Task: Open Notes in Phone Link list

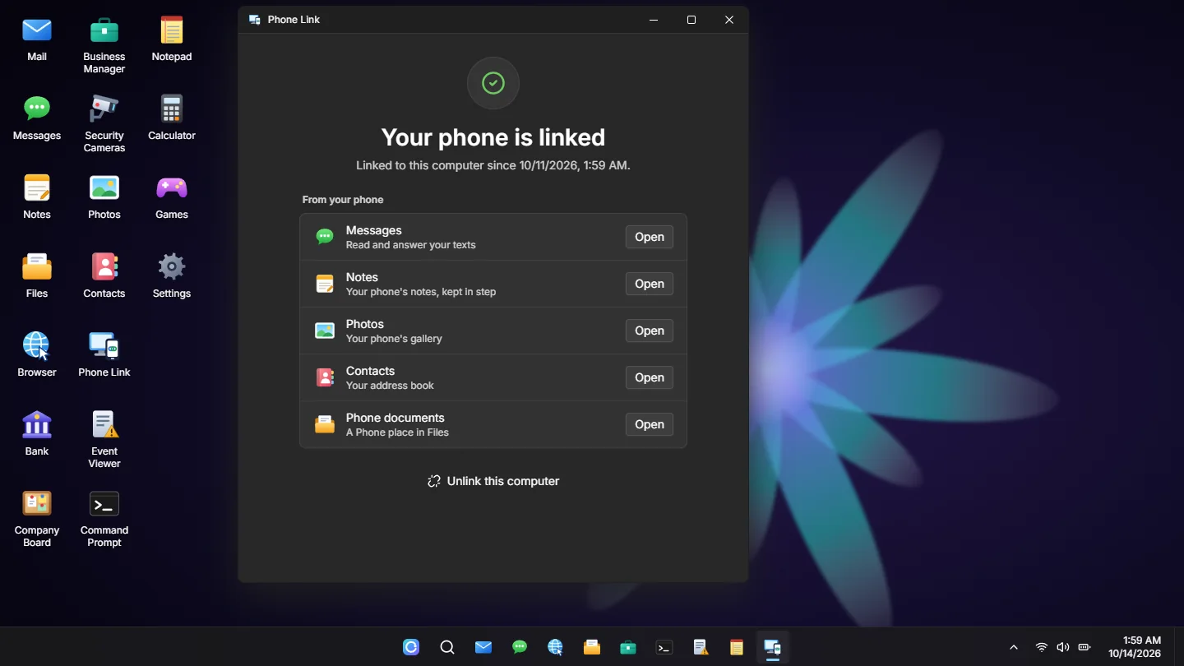Action: [x=649, y=284]
